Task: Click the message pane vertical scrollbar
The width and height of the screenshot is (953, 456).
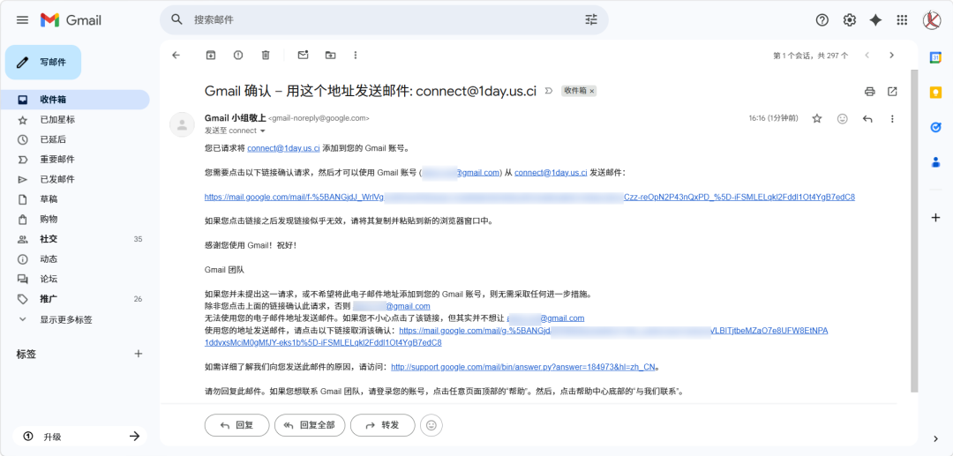Action: pos(914,231)
